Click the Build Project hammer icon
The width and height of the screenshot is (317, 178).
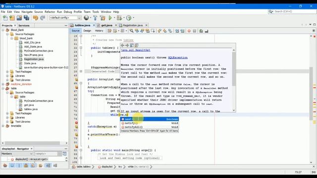click(95, 18)
